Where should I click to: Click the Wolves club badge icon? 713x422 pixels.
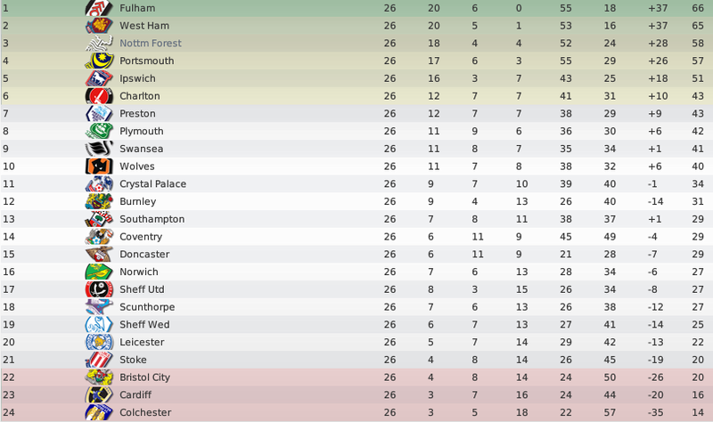99,166
